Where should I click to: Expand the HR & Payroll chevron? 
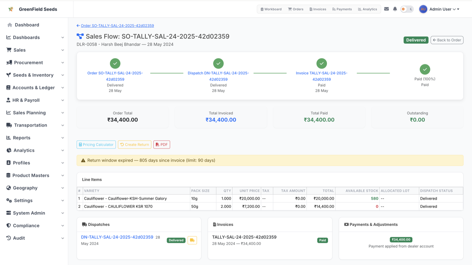pos(63,100)
